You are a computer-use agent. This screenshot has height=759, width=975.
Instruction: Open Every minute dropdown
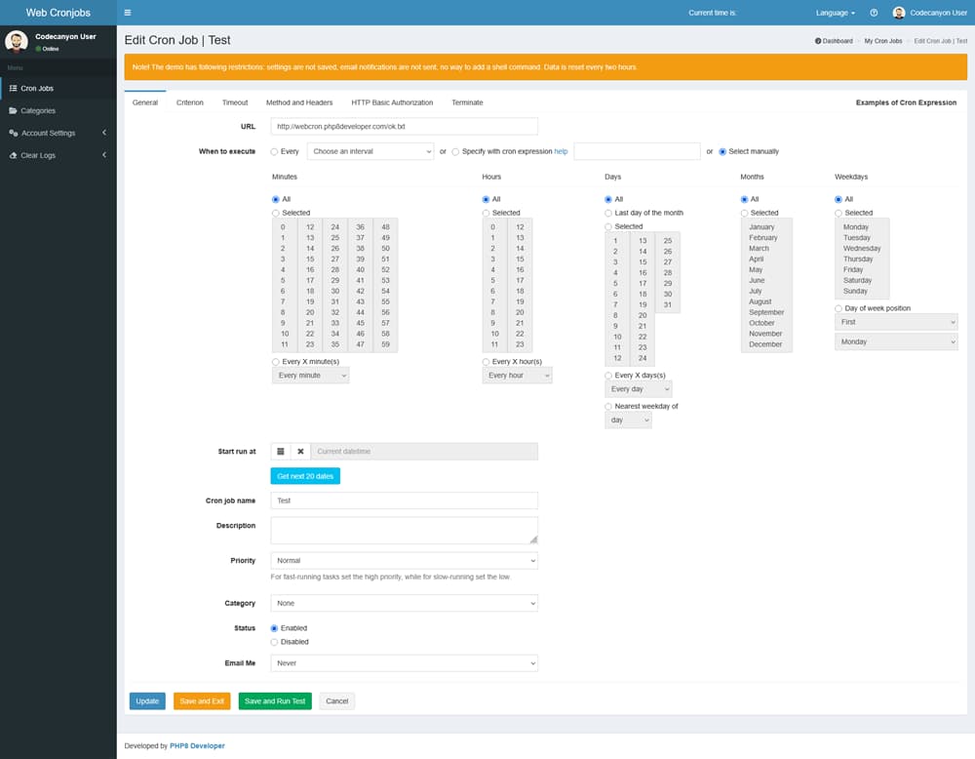click(310, 376)
